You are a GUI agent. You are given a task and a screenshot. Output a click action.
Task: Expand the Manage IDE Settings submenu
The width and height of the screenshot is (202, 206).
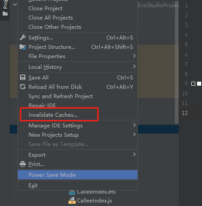click(x=134, y=125)
